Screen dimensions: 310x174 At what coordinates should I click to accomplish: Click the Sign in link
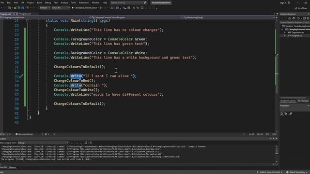[x=283, y=3]
